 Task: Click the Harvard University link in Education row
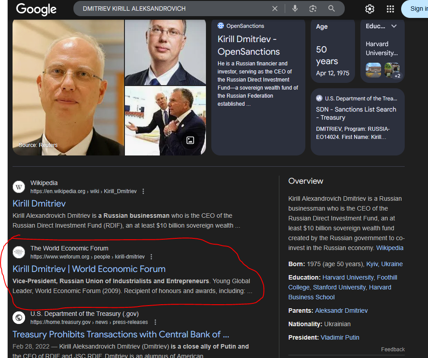click(x=349, y=277)
